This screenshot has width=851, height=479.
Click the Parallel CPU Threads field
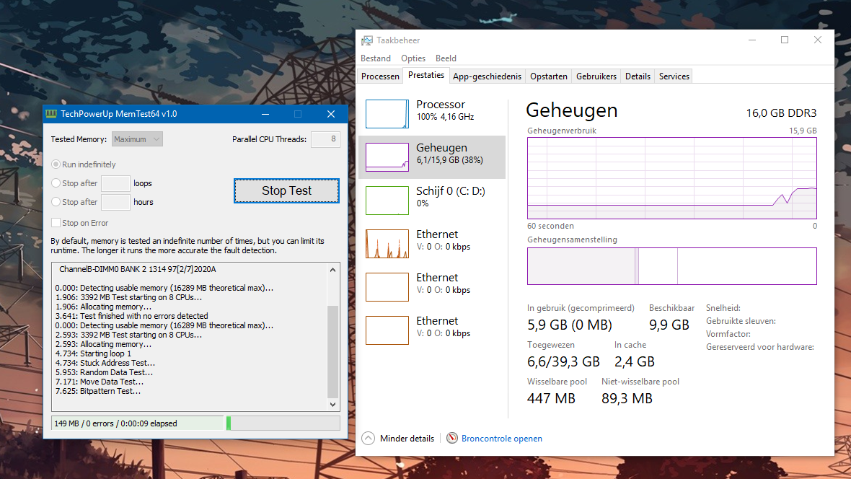pos(326,139)
